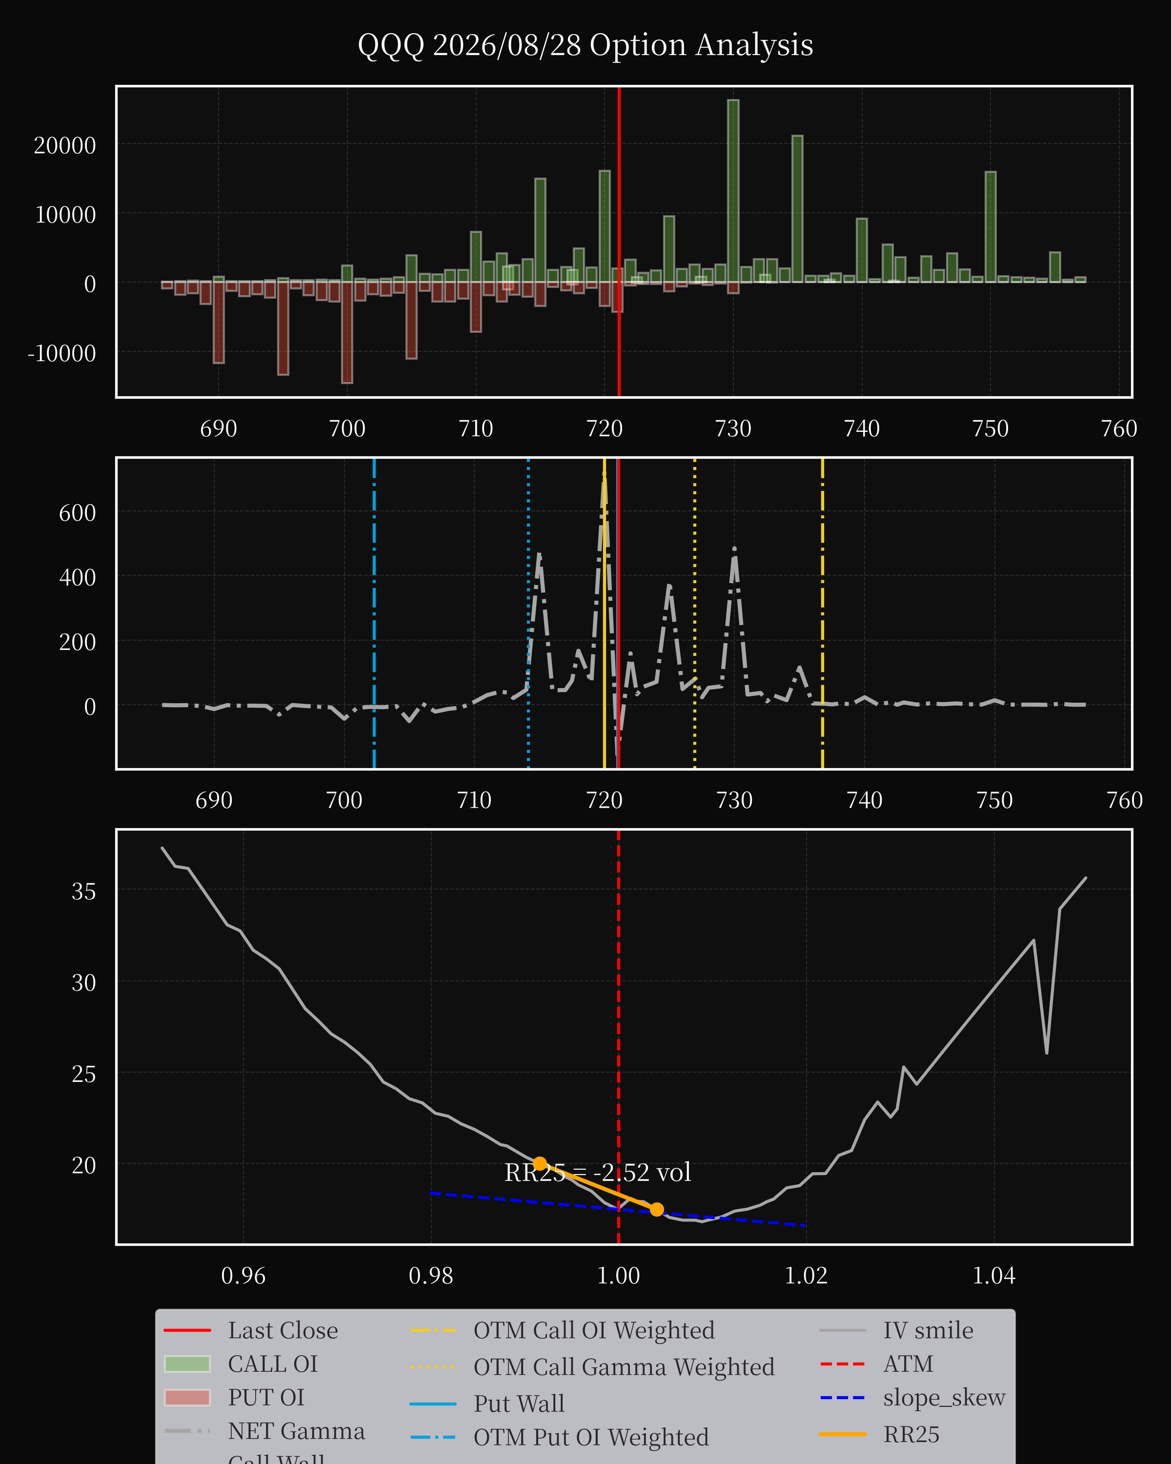This screenshot has width=1171, height=1464.
Task: Click the yellow dotted swatch for OTM Call Gamma Weighted
Action: tap(433, 1367)
